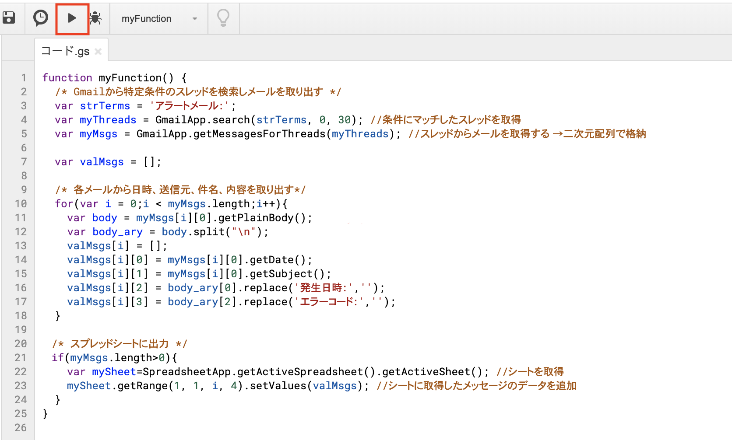Screen dimensions: 732x440
Task: Click 'var valMsgs = [];' line
Action: click(x=108, y=162)
